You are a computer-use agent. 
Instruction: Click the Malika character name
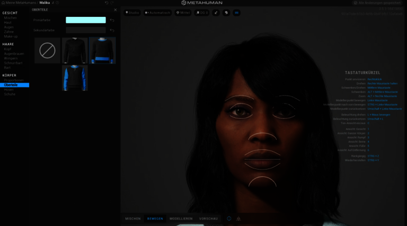tap(45, 3)
